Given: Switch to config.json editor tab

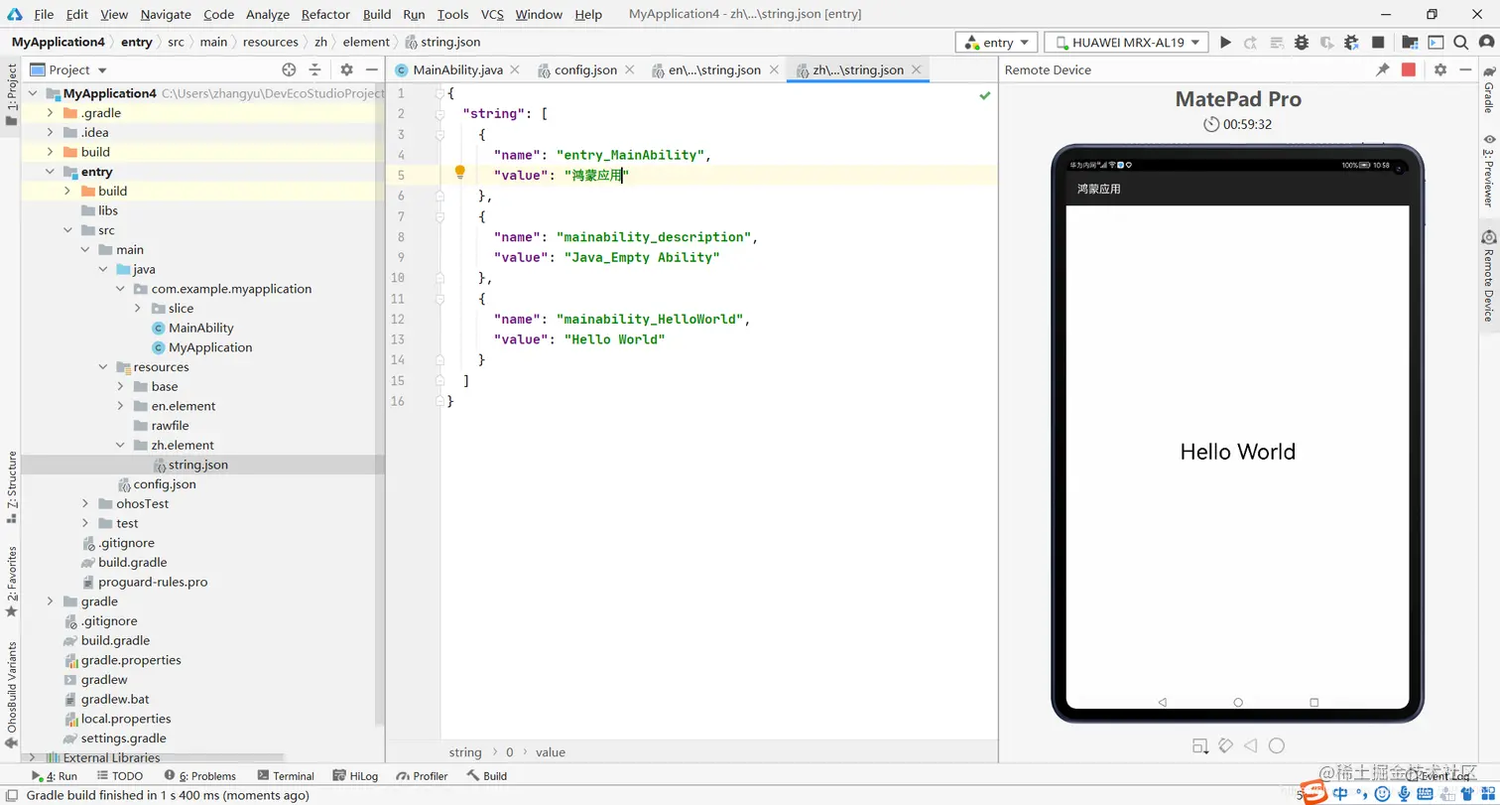Looking at the screenshot, I should (585, 69).
